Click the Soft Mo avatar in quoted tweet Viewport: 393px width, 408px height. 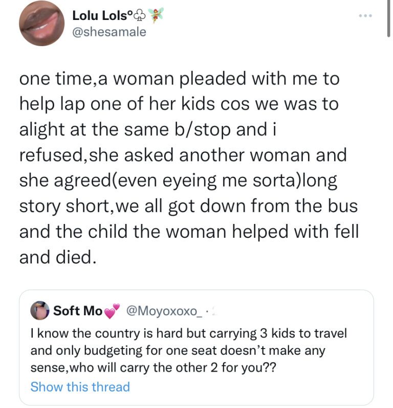click(x=39, y=311)
